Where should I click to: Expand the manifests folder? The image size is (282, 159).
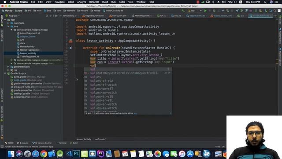point(8,23)
